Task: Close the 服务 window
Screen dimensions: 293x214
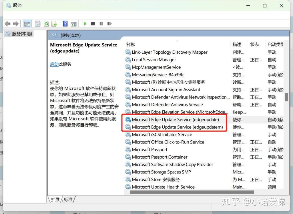Action: 281,6
